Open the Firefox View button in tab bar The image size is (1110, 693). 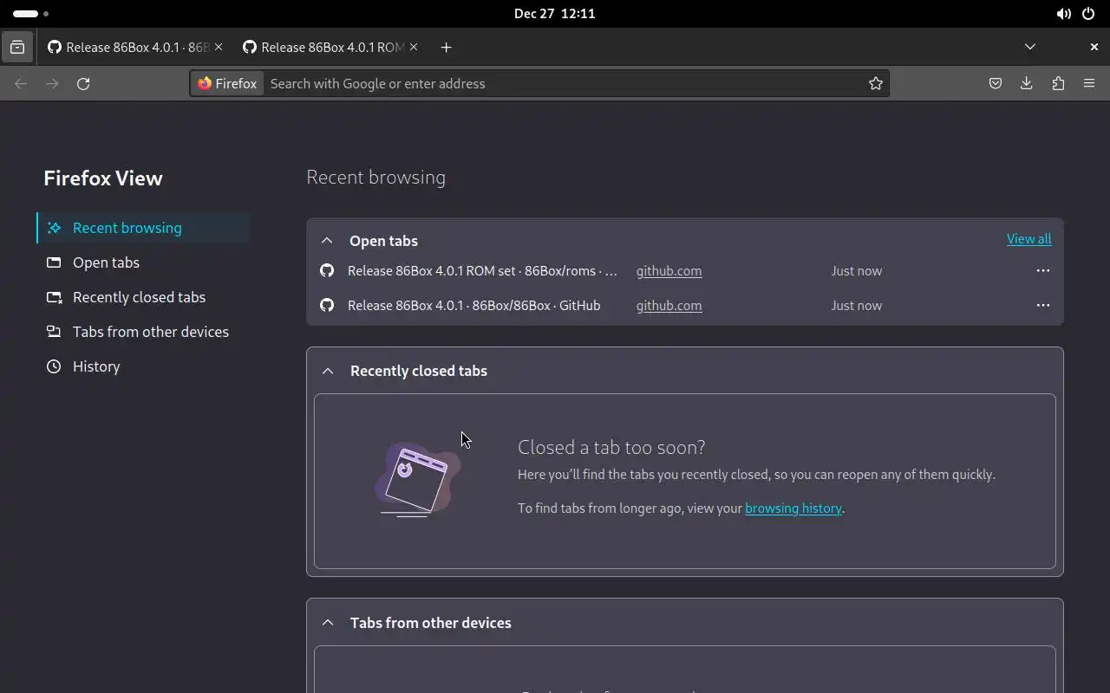(17, 48)
